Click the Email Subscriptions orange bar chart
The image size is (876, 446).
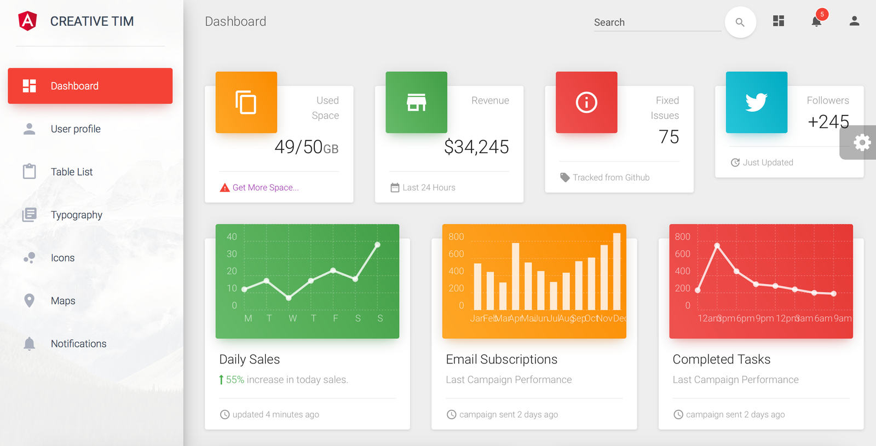pos(534,281)
